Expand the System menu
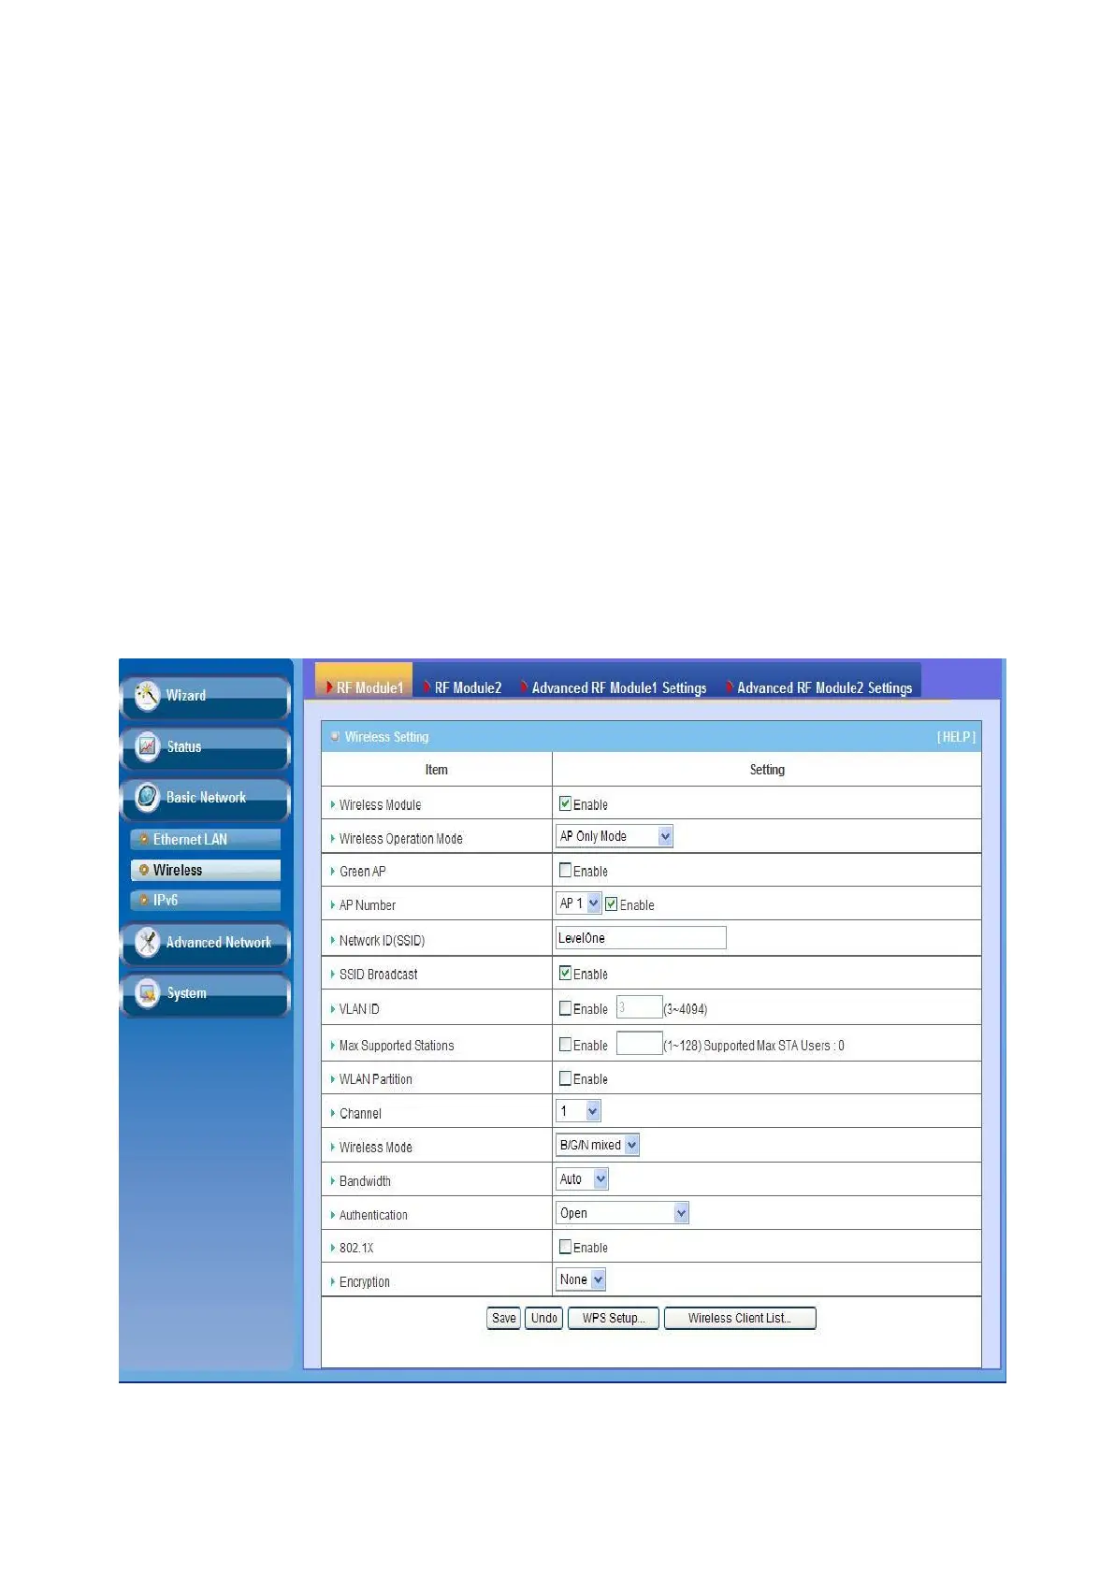 click(x=205, y=993)
